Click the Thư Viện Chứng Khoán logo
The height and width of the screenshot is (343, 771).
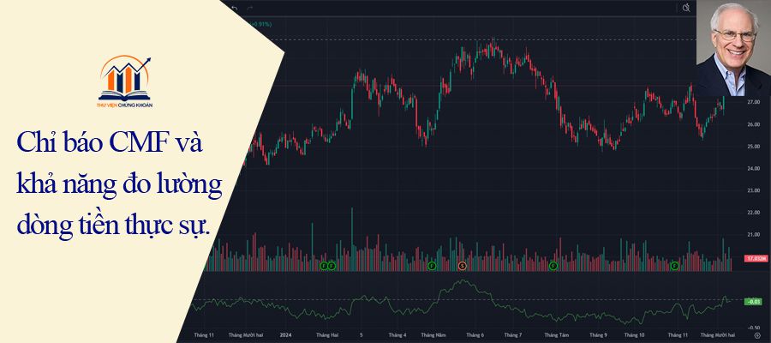(x=125, y=81)
